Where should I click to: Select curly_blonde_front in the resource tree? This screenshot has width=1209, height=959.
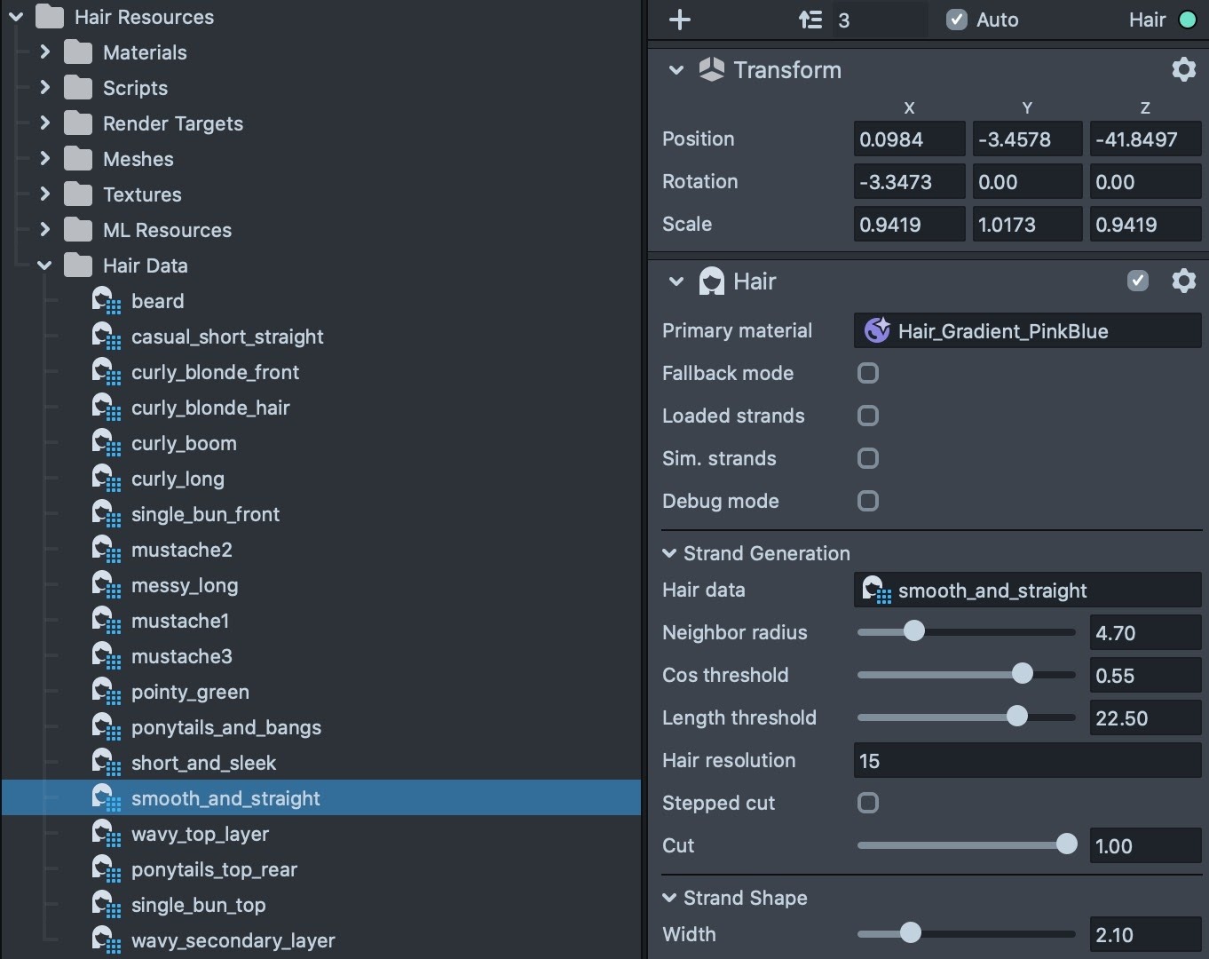pos(215,372)
